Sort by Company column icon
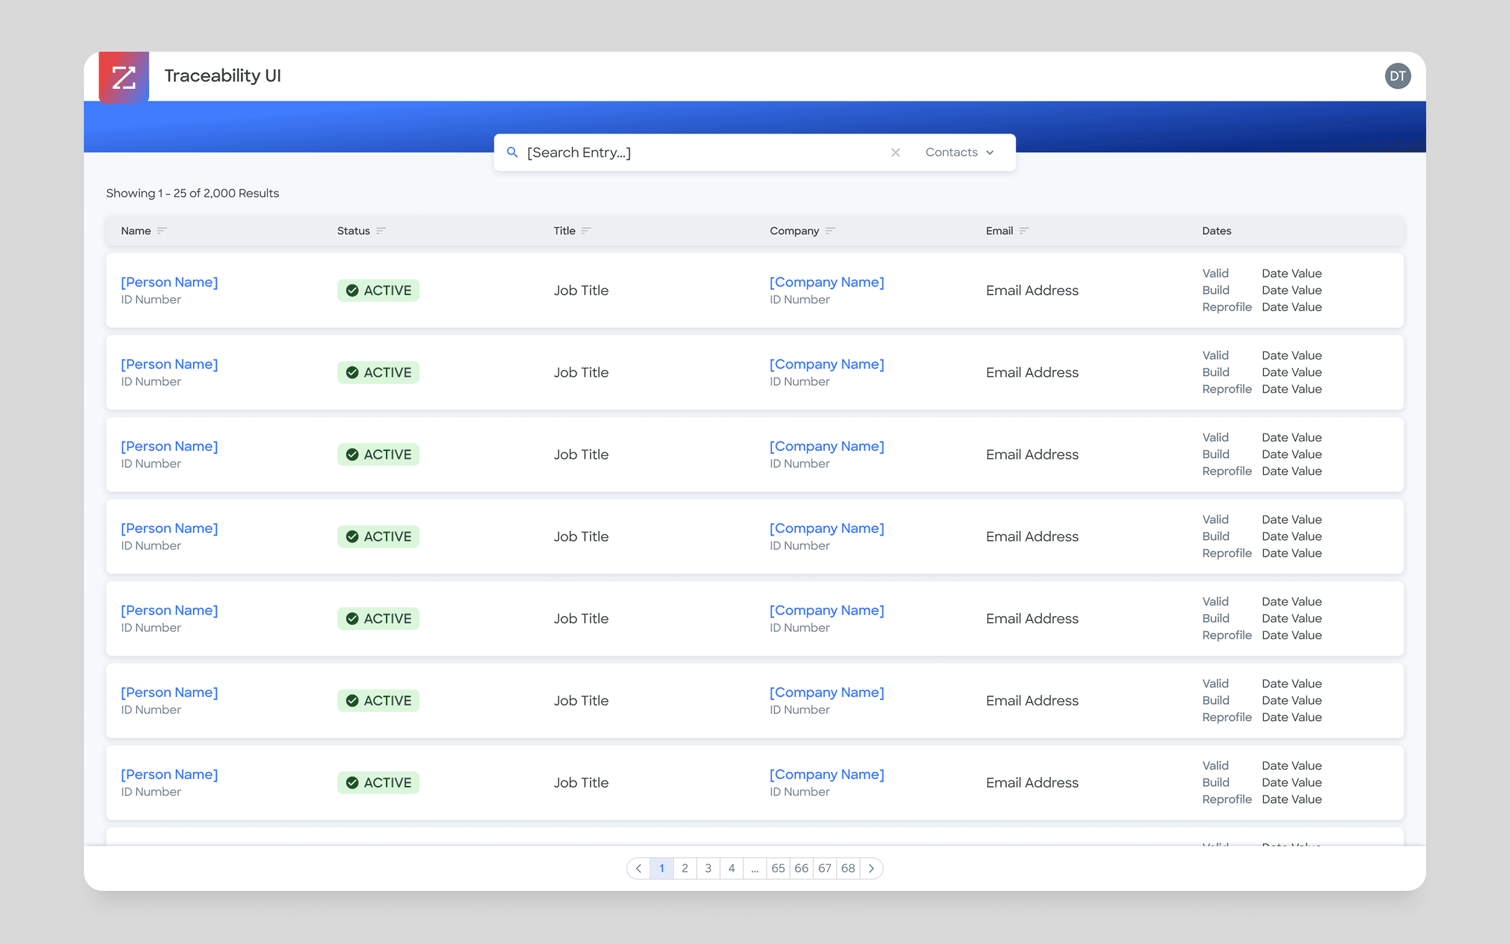The height and width of the screenshot is (944, 1510). click(830, 231)
